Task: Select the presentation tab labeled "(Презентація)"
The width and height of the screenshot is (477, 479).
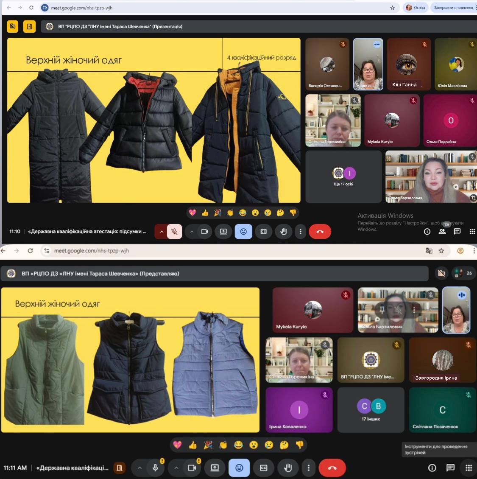Action: point(120,26)
